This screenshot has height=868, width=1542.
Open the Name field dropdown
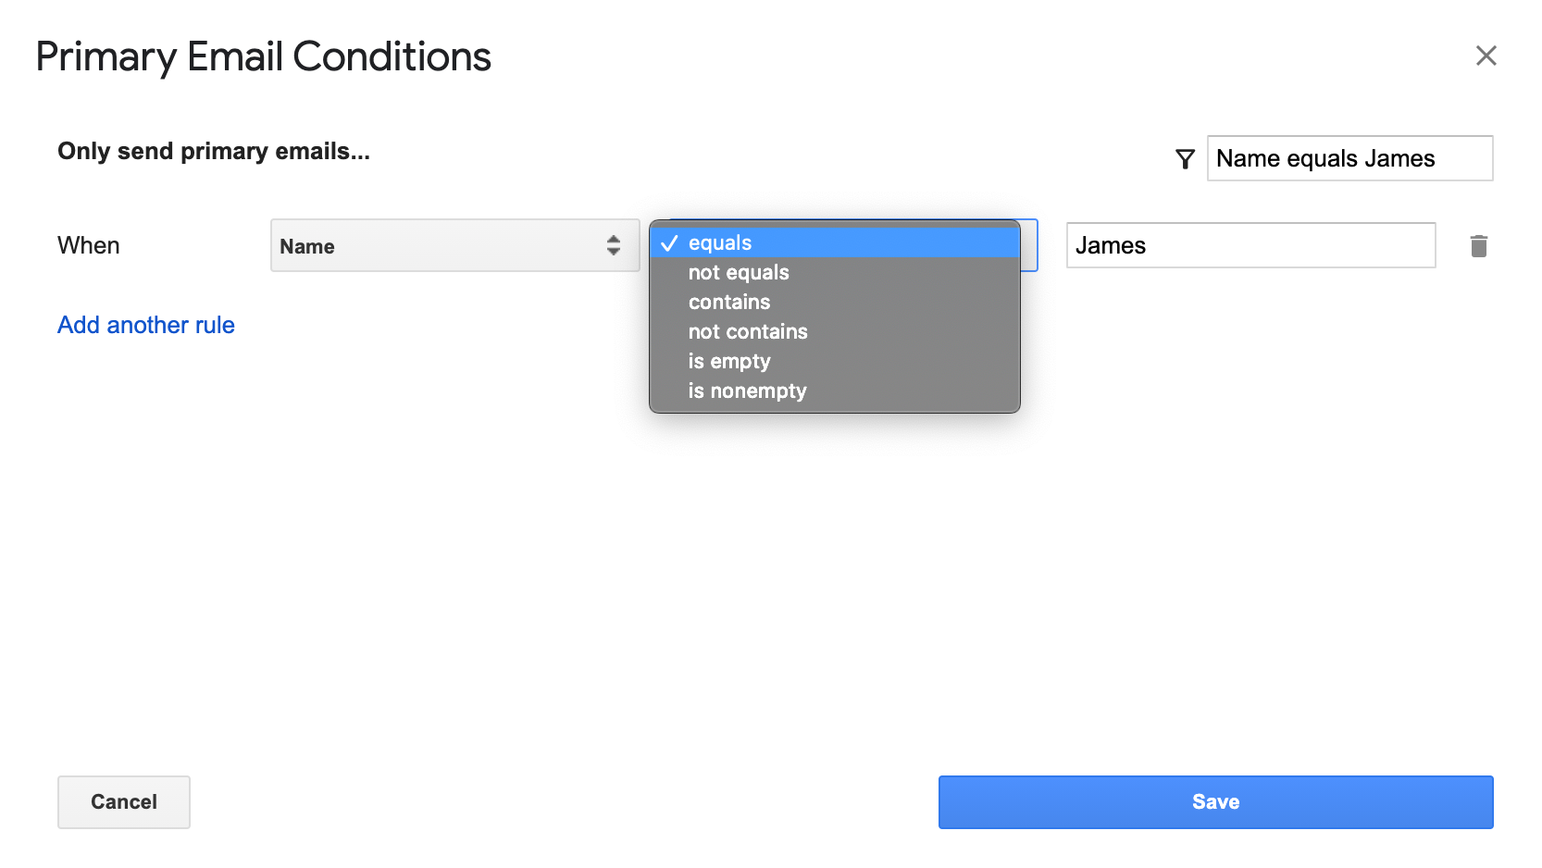pos(454,245)
